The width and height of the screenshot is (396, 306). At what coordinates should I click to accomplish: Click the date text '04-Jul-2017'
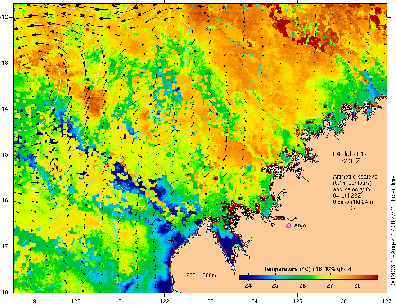(350, 154)
